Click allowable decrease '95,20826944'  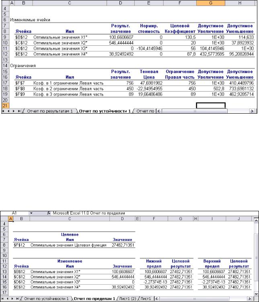point(241,54)
